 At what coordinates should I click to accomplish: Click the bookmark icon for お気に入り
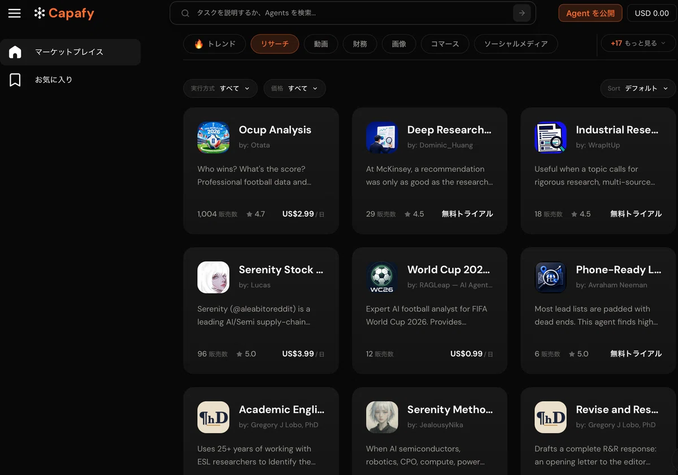[15, 80]
